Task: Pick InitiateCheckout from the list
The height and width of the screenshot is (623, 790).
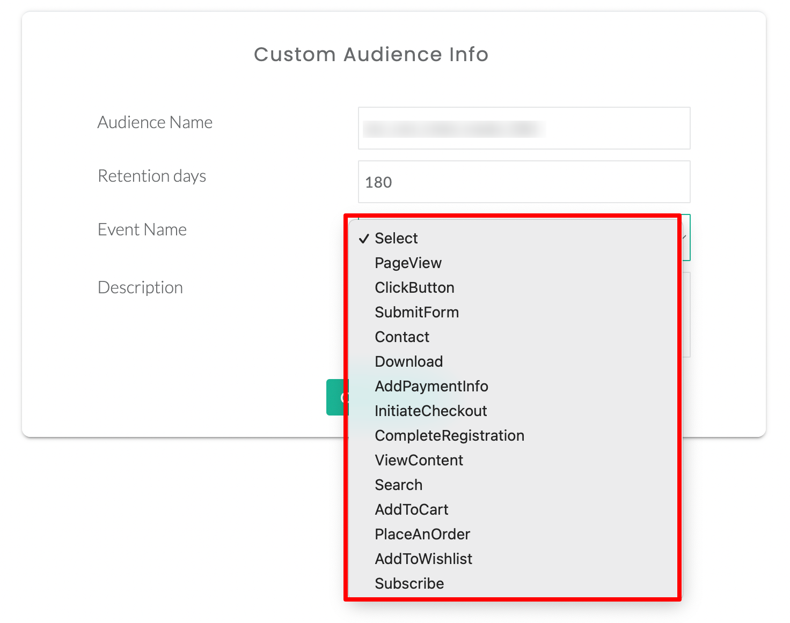Action: click(431, 411)
